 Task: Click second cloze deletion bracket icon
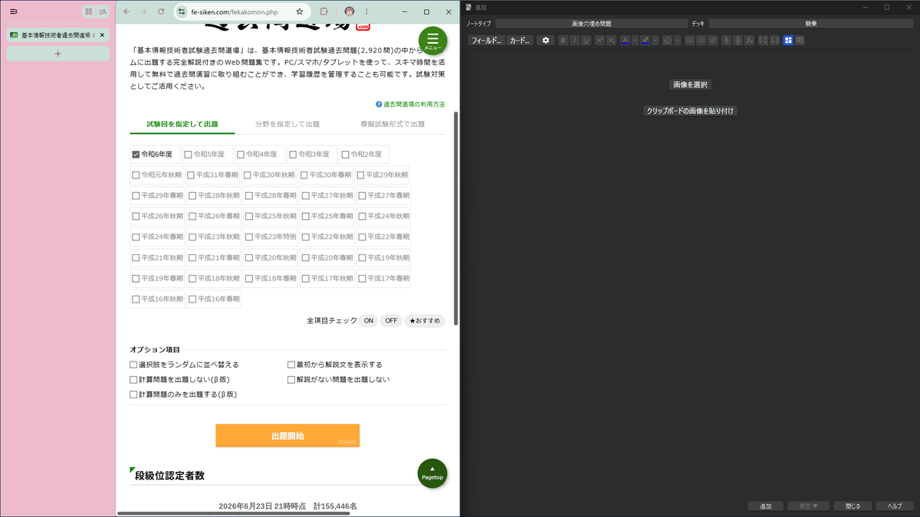point(774,41)
